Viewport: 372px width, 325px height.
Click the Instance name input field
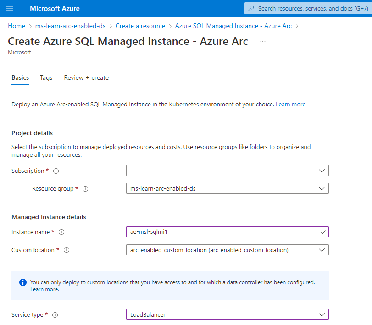(227, 232)
